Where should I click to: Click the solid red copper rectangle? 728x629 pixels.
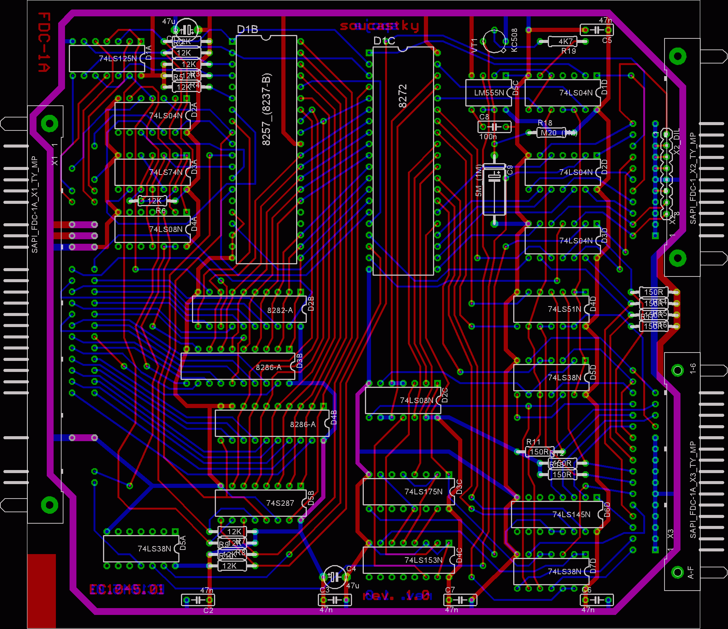click(x=41, y=591)
